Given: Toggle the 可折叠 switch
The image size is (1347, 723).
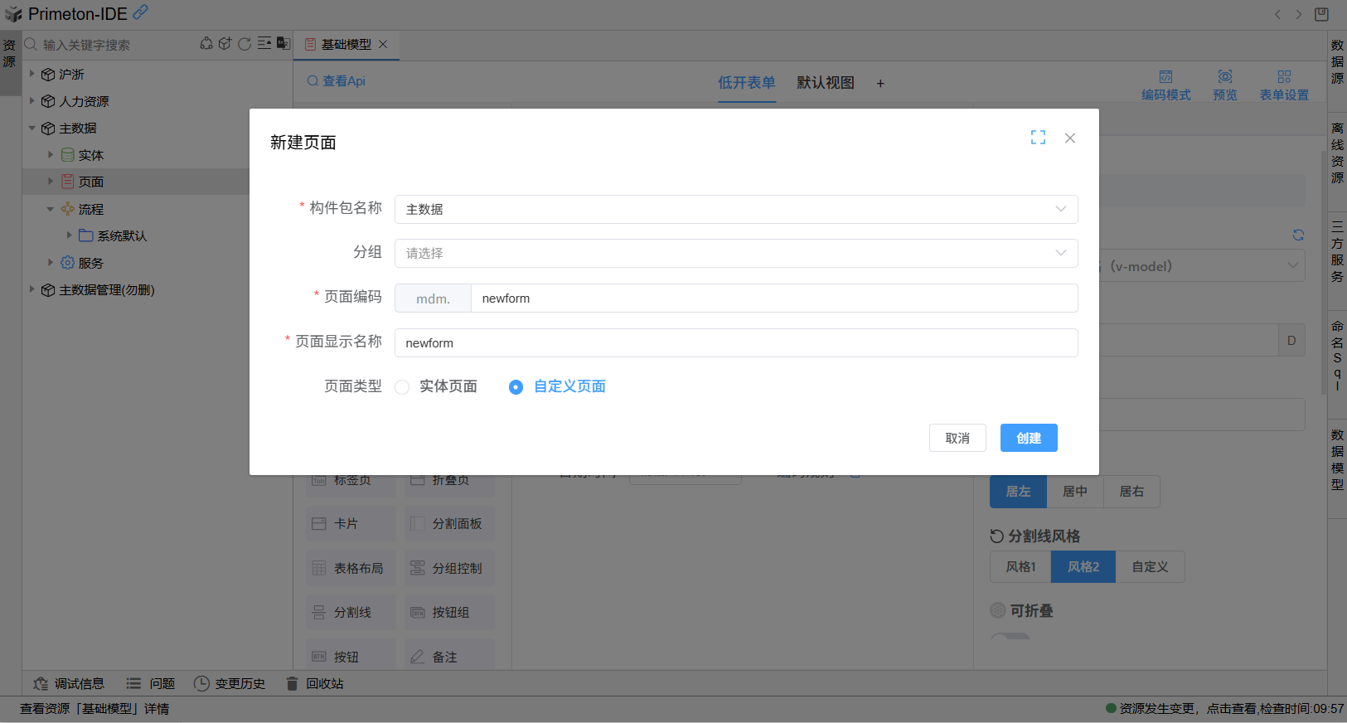Looking at the screenshot, I should pos(1010,637).
